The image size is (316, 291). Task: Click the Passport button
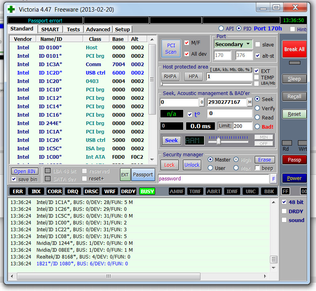[x=143, y=174]
